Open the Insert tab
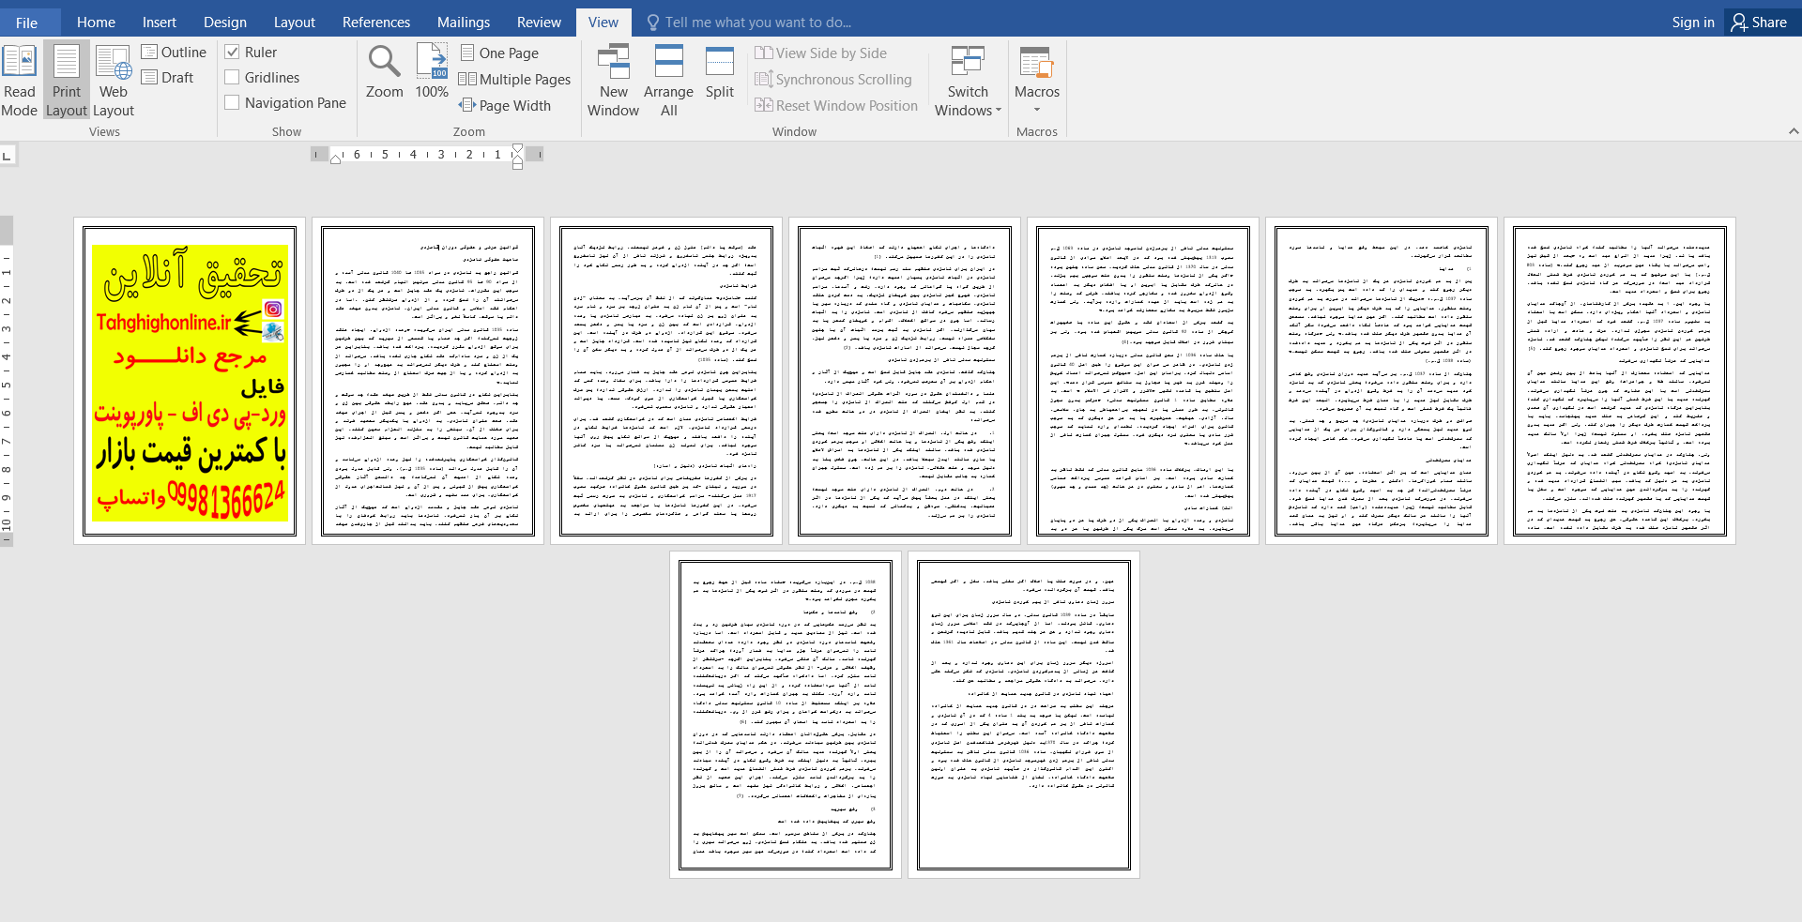This screenshot has height=922, width=1802. click(160, 23)
